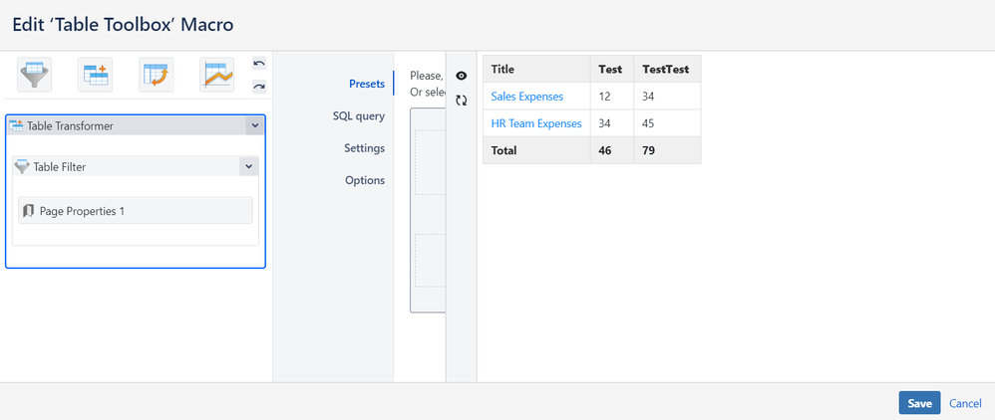Open the Table Filter dropdown arrow
The height and width of the screenshot is (420, 995).
click(248, 167)
